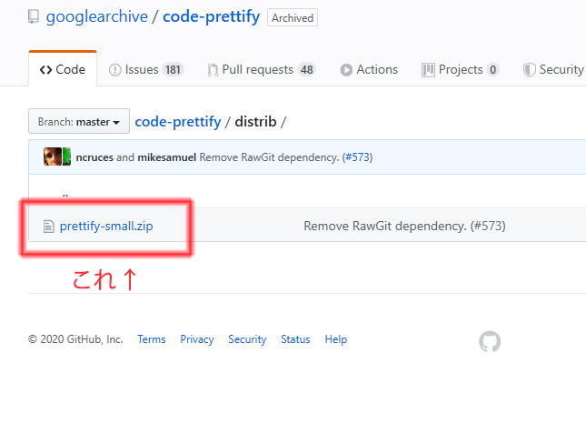Open the Help footer link

click(x=336, y=339)
